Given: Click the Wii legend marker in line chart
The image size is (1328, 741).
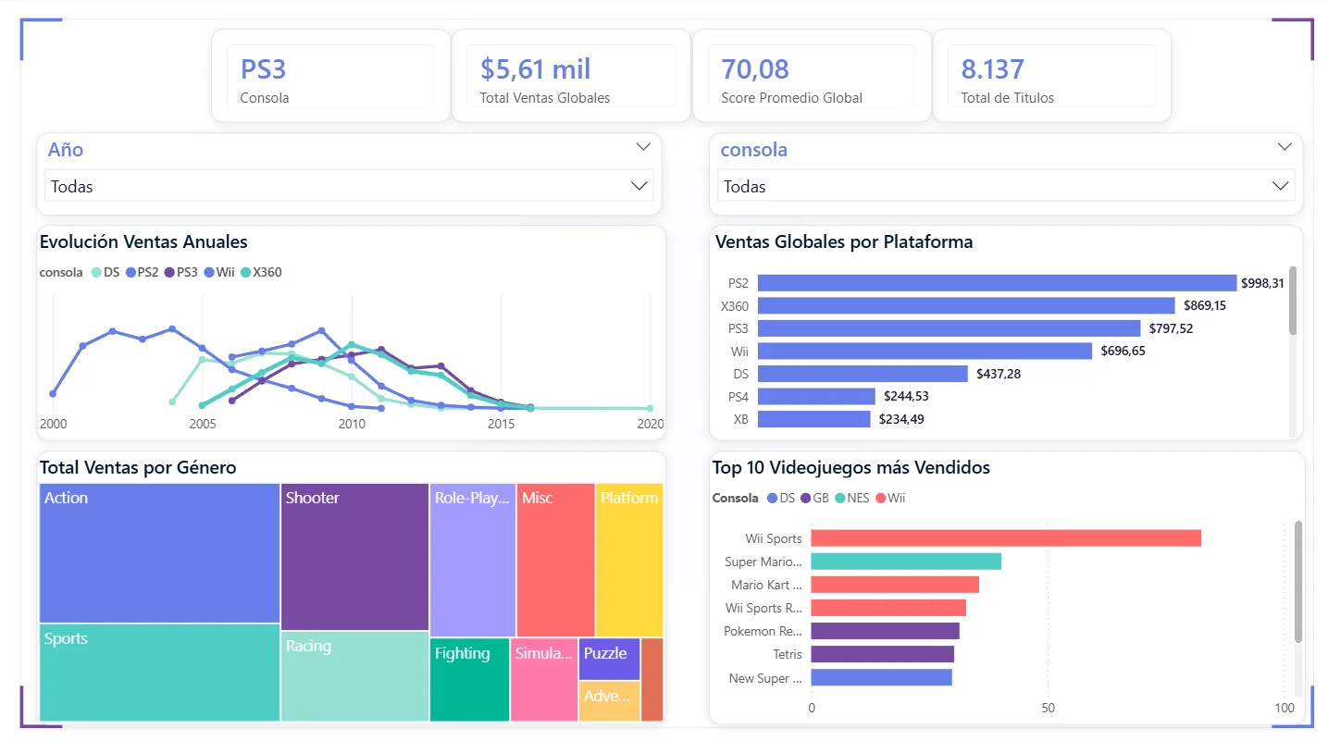Looking at the screenshot, I should [x=209, y=273].
